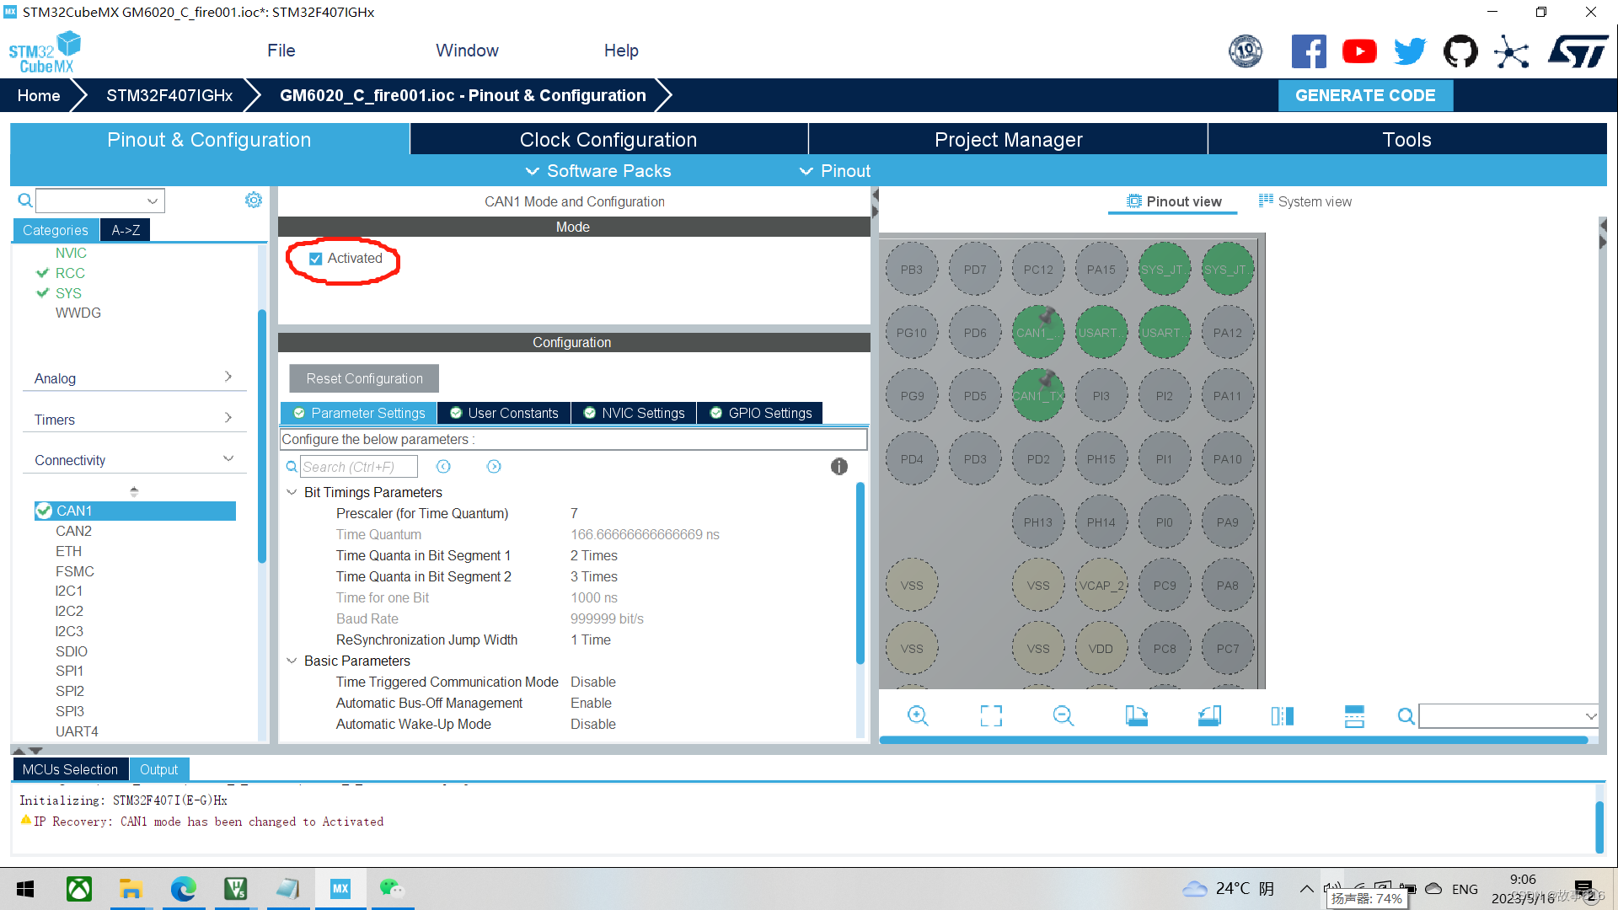Flip the chip view top-bottom

pyautogui.click(x=1354, y=716)
